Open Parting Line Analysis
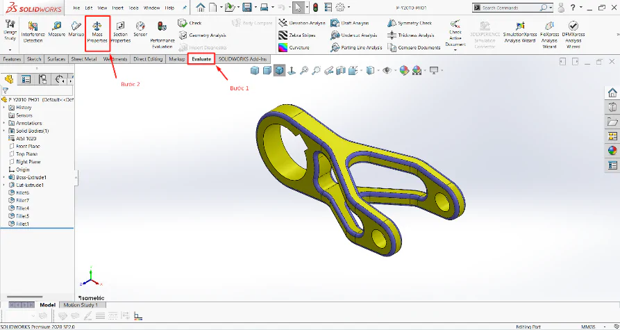 point(356,47)
